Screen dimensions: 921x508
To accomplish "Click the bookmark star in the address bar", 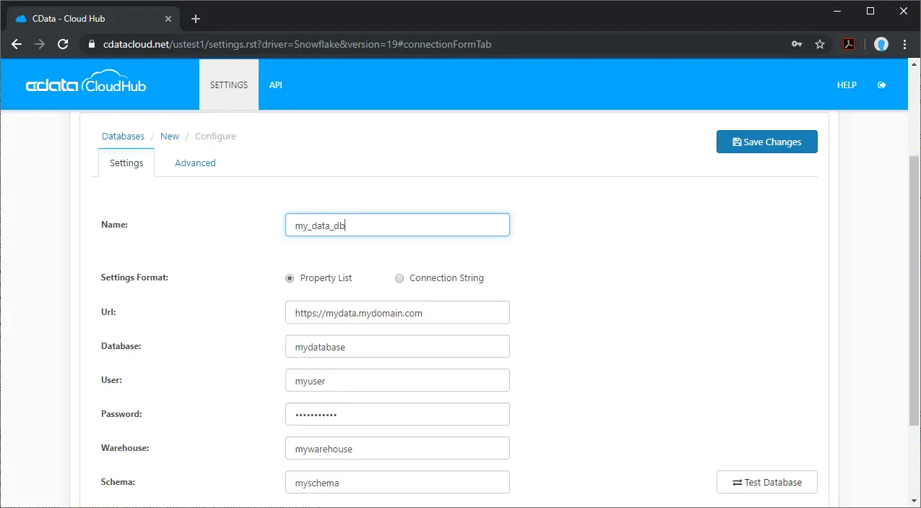I will (x=820, y=44).
